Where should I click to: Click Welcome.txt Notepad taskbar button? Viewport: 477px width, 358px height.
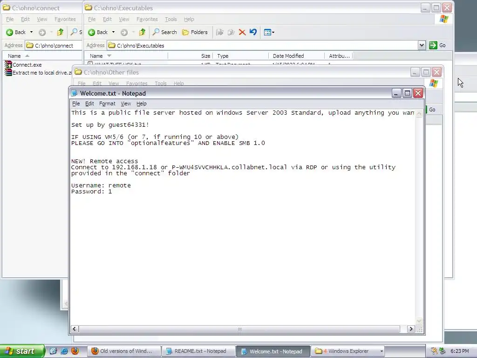coord(273,351)
